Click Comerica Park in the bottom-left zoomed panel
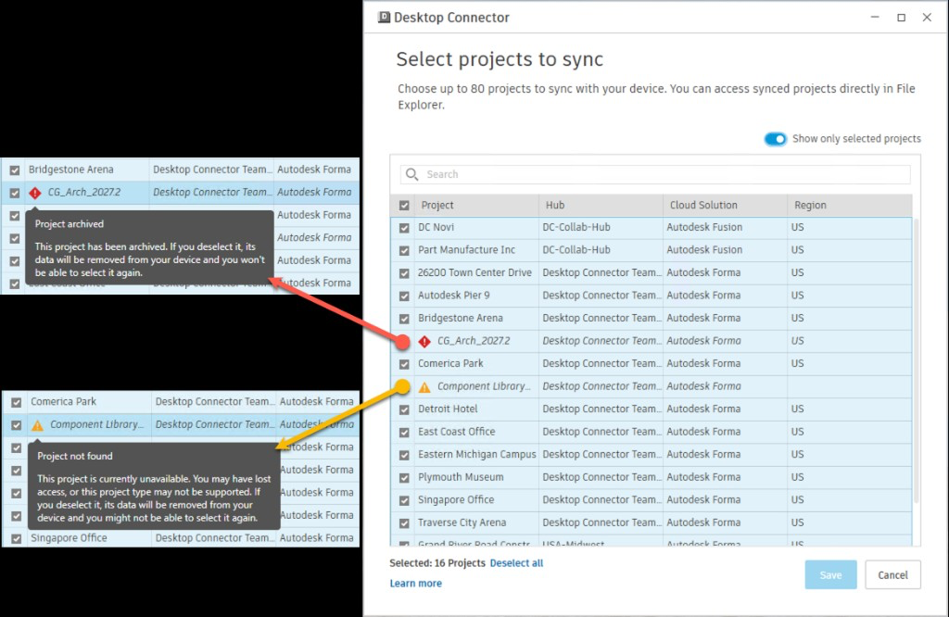This screenshot has width=949, height=617. point(64,402)
